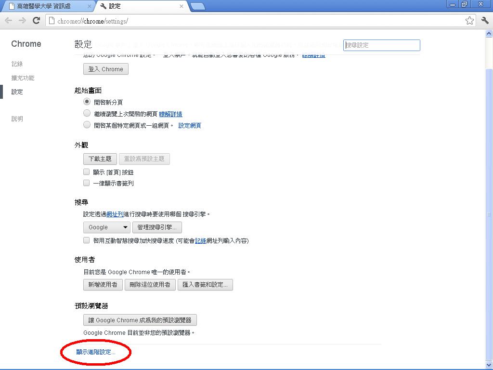
Task: Open 記錄 in the sidebar
Action: [17, 64]
